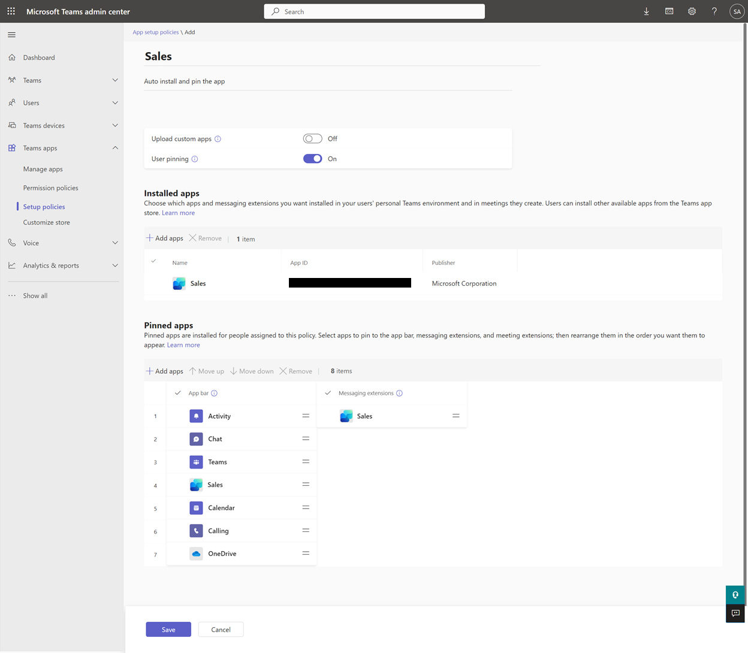Open the help question mark icon

point(714,11)
